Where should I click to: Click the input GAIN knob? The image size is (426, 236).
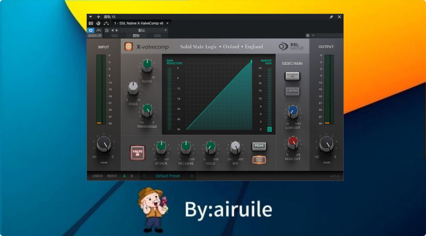coord(104,144)
